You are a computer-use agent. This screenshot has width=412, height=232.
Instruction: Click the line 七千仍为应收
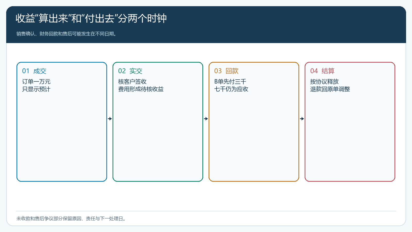pyautogui.click(x=231, y=89)
